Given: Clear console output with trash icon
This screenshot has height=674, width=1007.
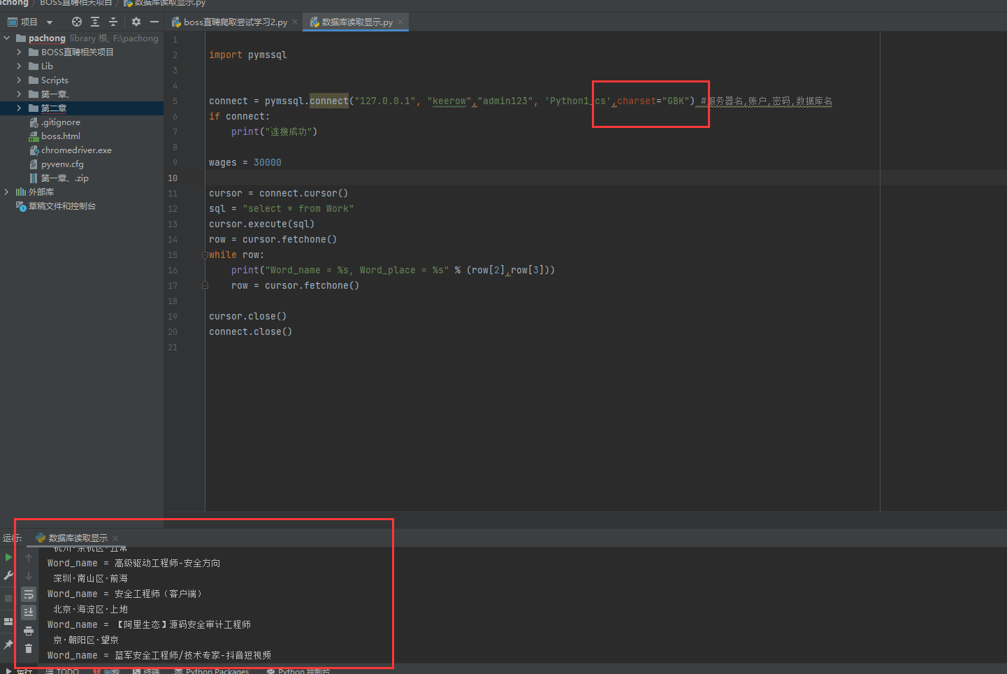Looking at the screenshot, I should coord(29,649).
